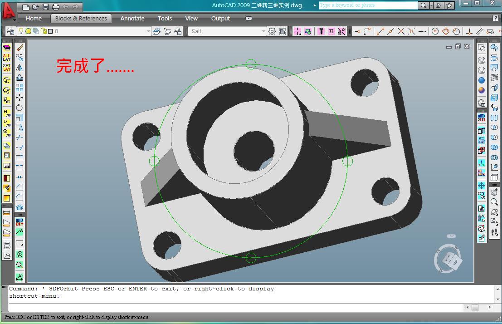Click the SET LAY layer button
This screenshot has width=502, height=324.
(x=7, y=68)
